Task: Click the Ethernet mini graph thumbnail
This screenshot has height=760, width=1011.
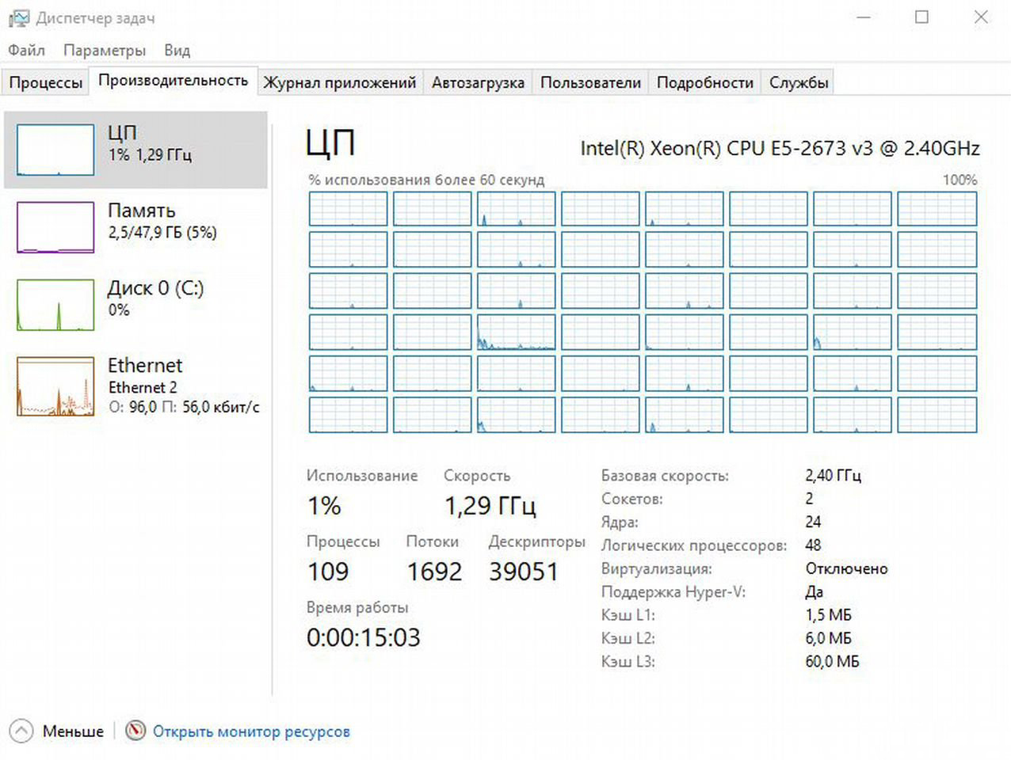Action: coord(55,386)
